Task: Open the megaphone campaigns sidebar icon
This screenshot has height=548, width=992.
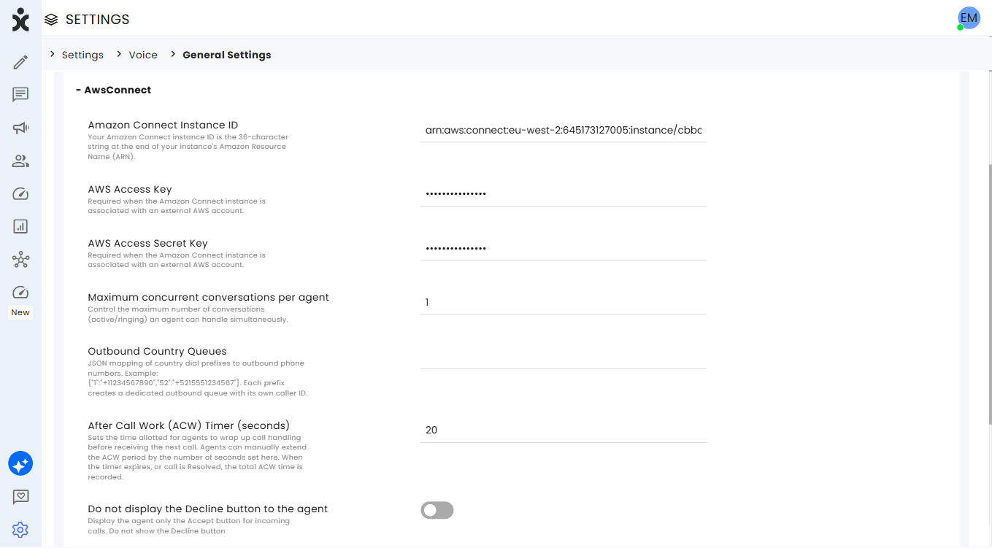Action: point(20,128)
